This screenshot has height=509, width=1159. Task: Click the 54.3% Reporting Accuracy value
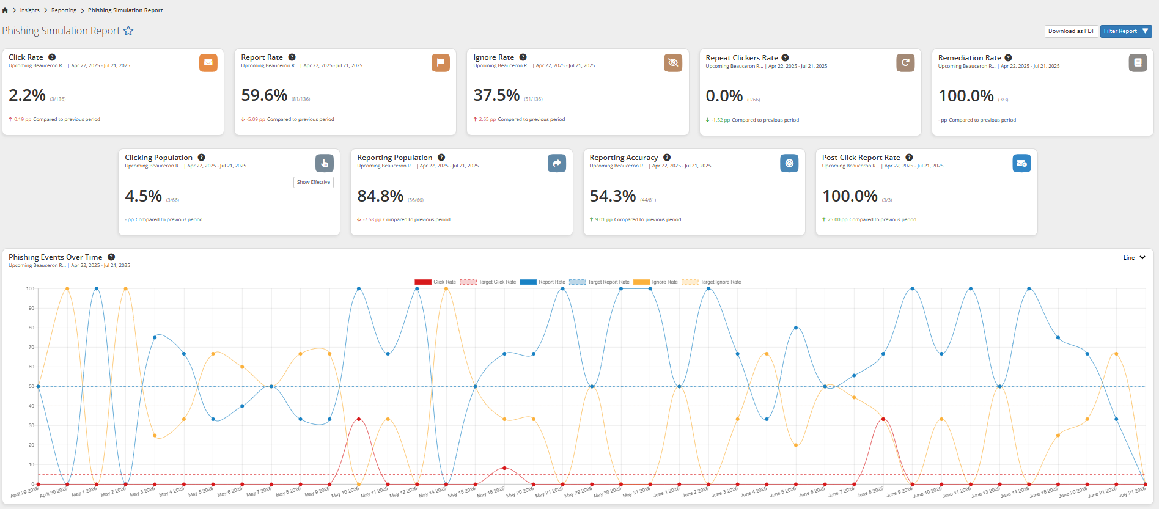click(613, 196)
